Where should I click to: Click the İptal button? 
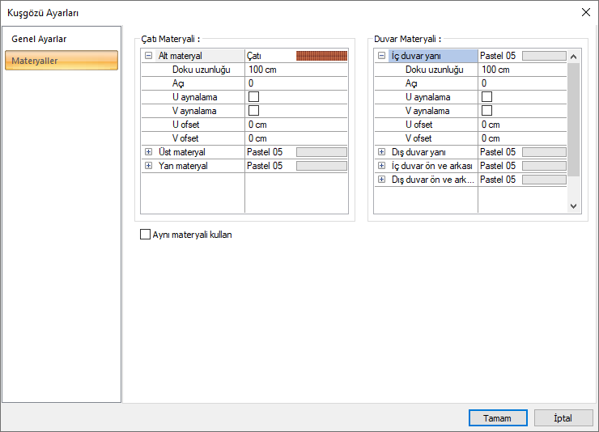pos(563,418)
